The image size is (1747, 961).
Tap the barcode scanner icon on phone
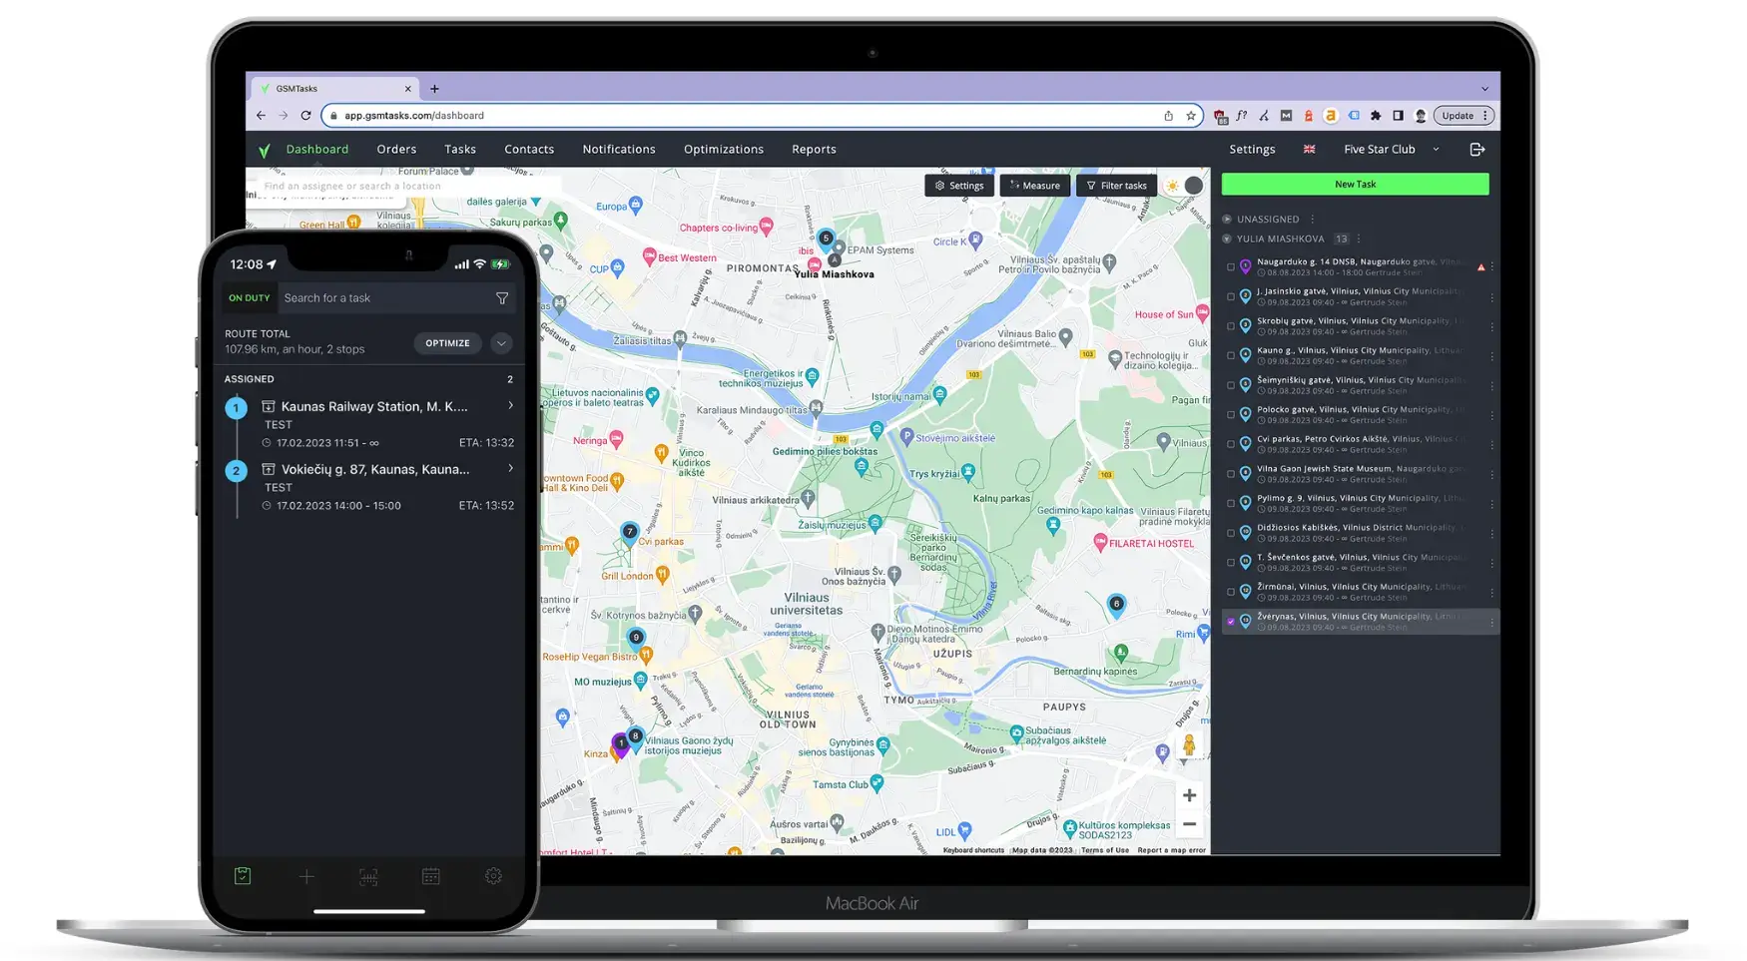(x=368, y=876)
